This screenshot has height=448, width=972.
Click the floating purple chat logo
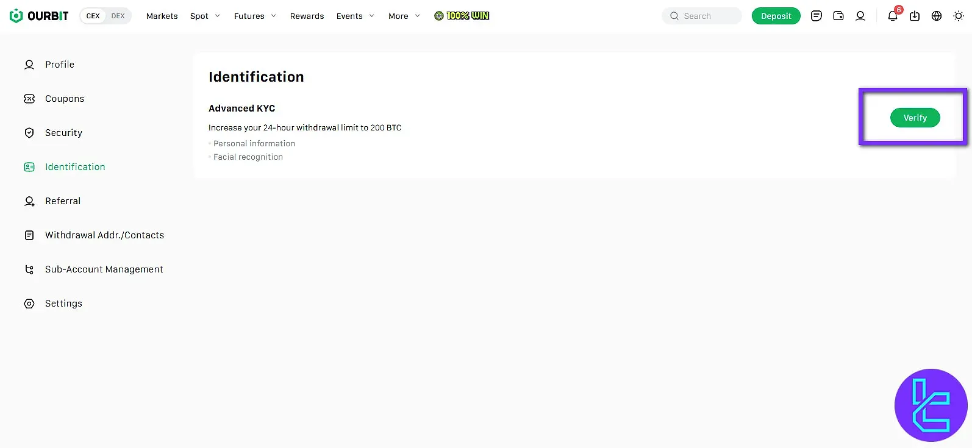(x=931, y=405)
